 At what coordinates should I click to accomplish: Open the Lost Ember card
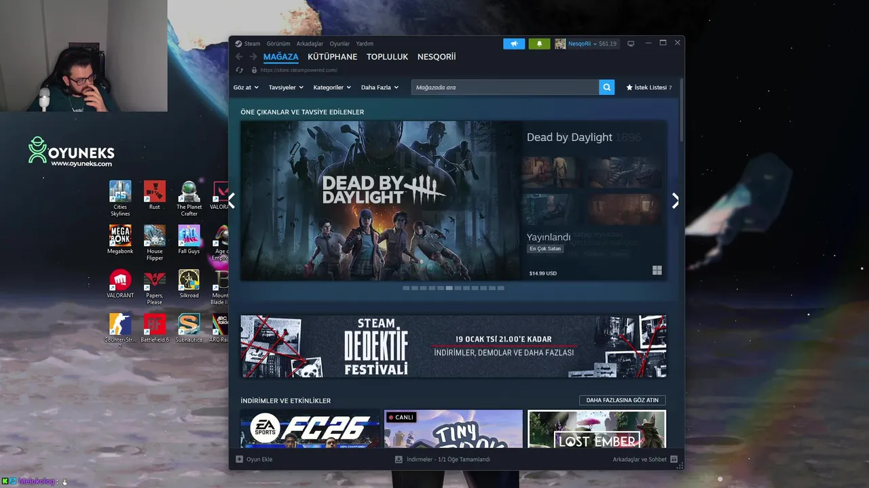pyautogui.click(x=597, y=429)
